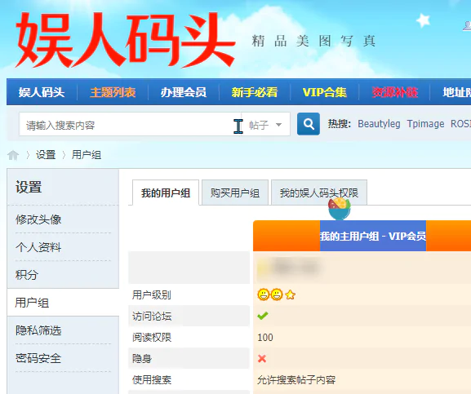Image resolution: width=471 pixels, height=394 pixels.
Task: Click hot search link Tpimage
Action: (425, 124)
